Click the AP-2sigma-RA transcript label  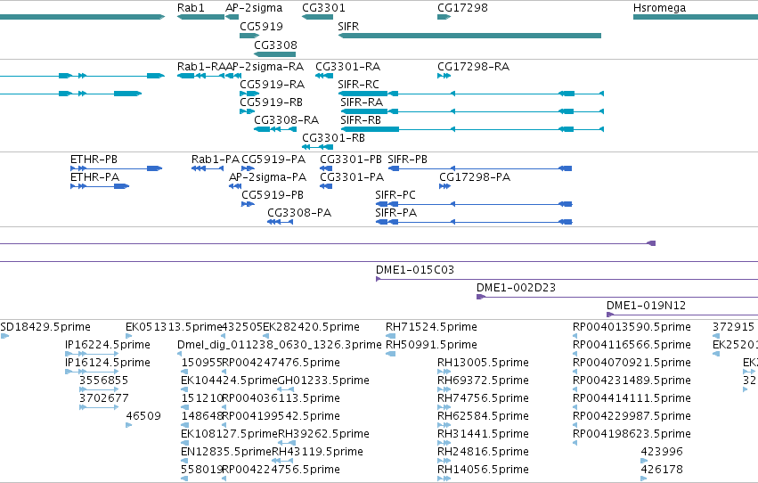click(x=265, y=67)
